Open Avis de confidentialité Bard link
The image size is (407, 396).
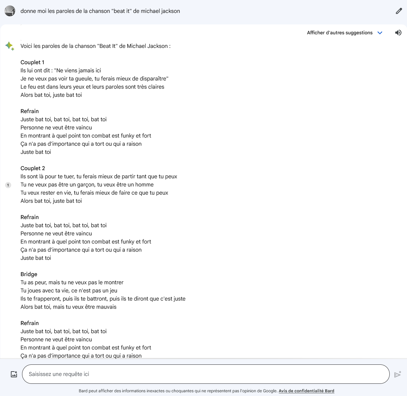pyautogui.click(x=306, y=391)
